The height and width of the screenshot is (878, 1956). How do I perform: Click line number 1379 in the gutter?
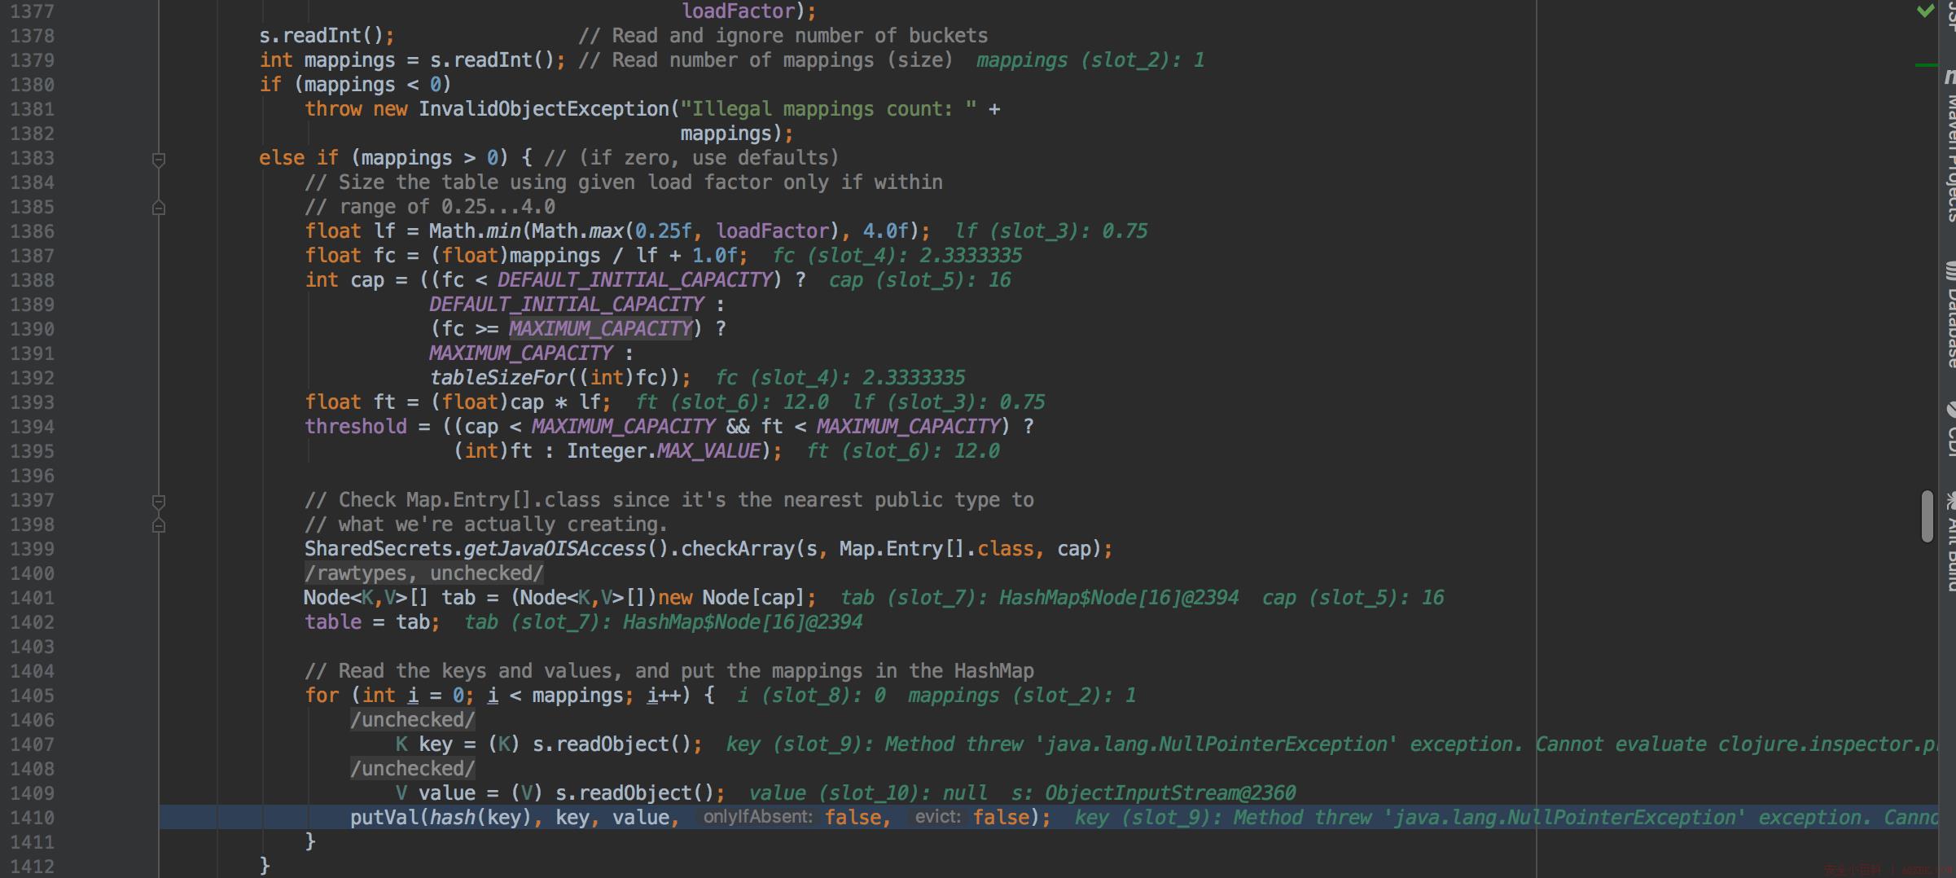point(33,60)
